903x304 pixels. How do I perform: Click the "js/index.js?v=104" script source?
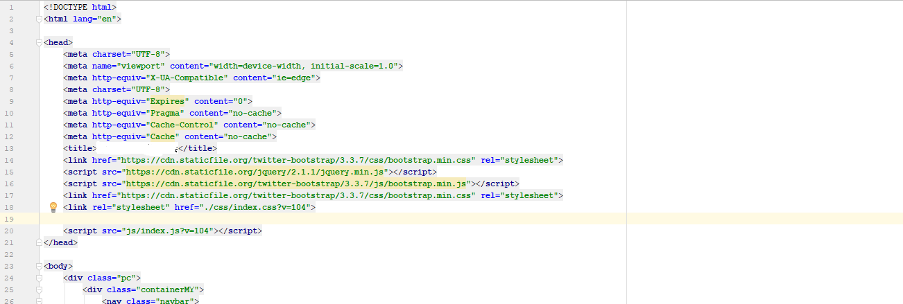point(168,231)
